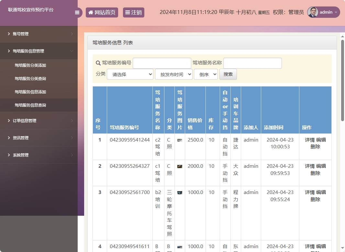Open the 分类 请选择 dropdown
Image resolution: width=345 pixels, height=252 pixels.
tap(129, 74)
